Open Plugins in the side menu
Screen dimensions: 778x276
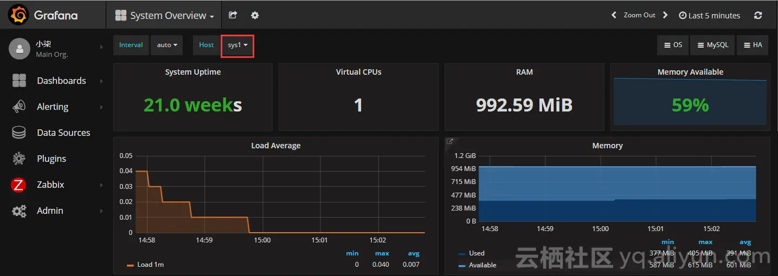coord(52,159)
